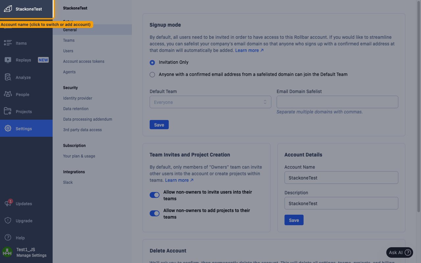
Task: Click Manage Settings under Test1_JS
Action: (31, 255)
